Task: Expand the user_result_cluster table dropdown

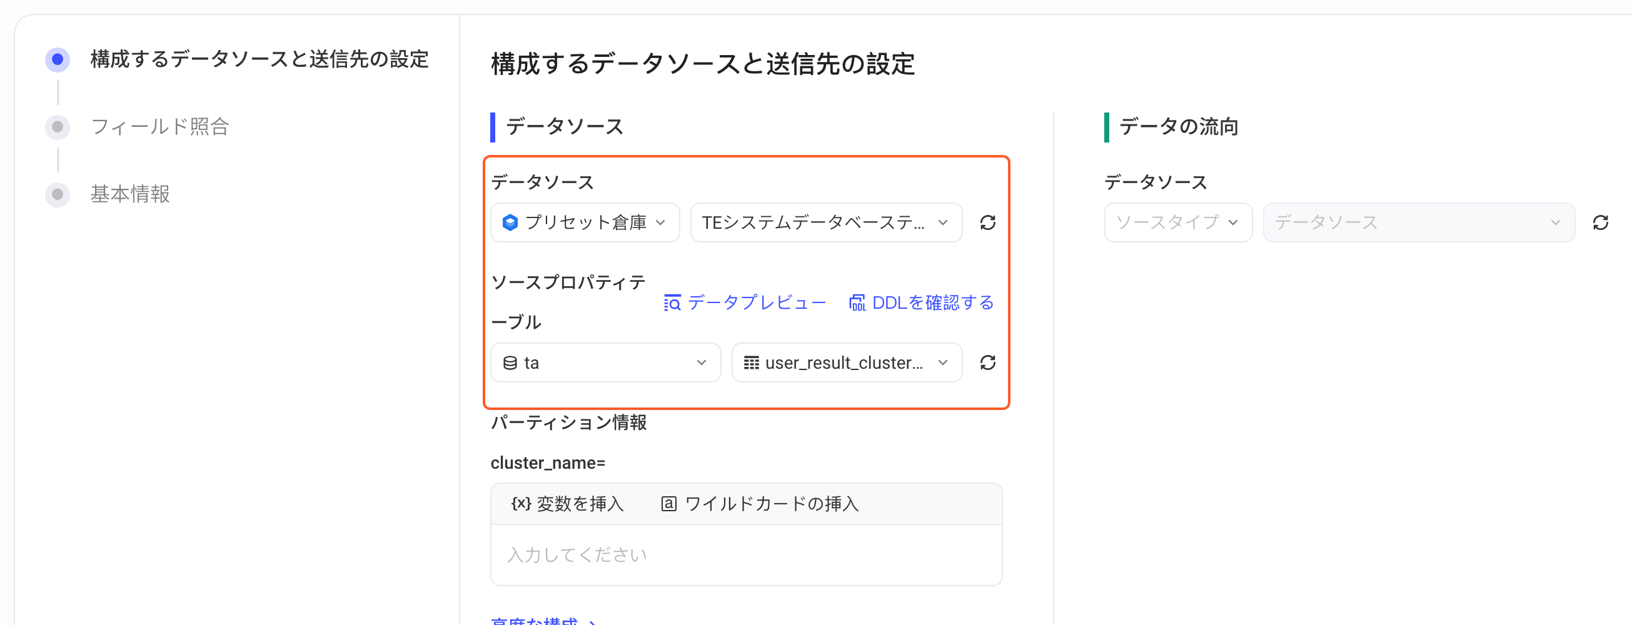Action: pos(847,363)
